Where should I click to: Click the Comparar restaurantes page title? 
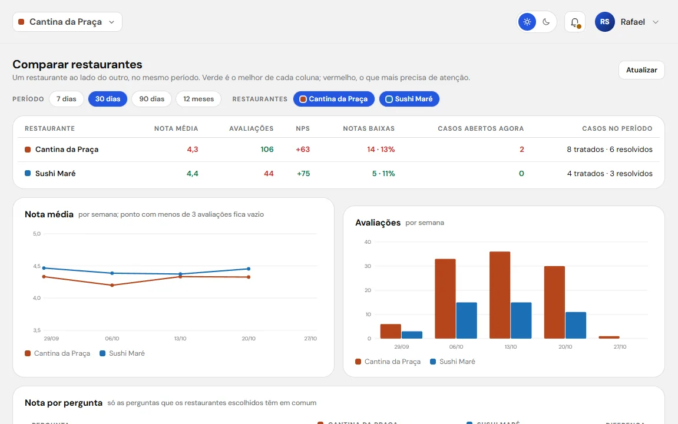(77, 64)
